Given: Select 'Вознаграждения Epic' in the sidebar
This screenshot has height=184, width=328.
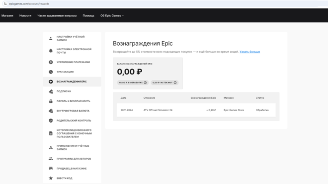Looking at the screenshot, I should point(72,82).
